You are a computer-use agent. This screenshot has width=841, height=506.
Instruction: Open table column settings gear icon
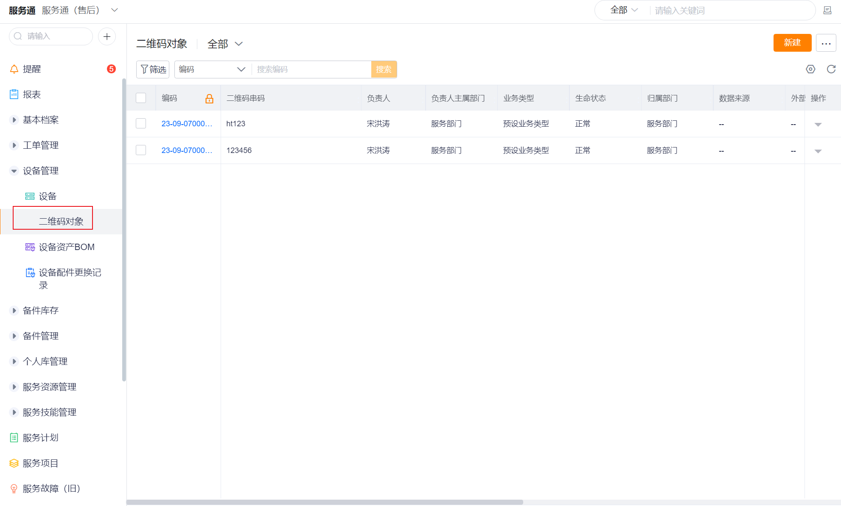click(x=810, y=69)
